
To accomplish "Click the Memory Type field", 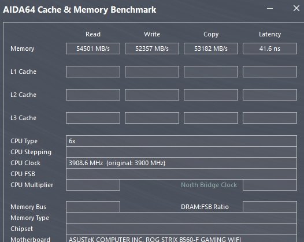I will point(181,218).
